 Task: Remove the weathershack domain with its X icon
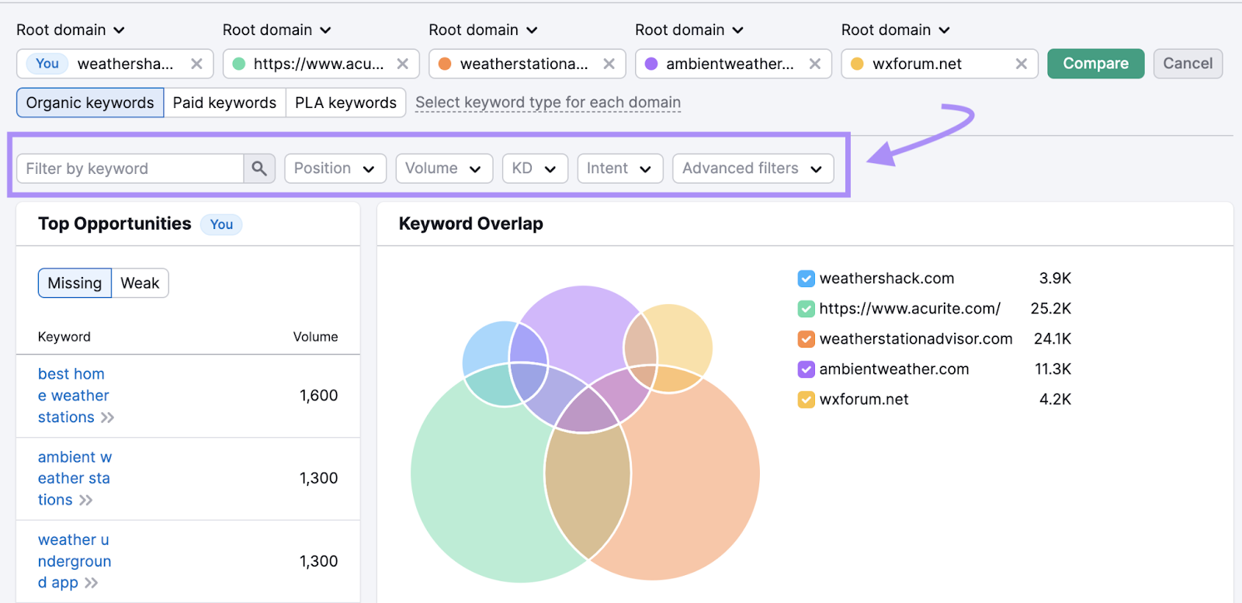(196, 64)
